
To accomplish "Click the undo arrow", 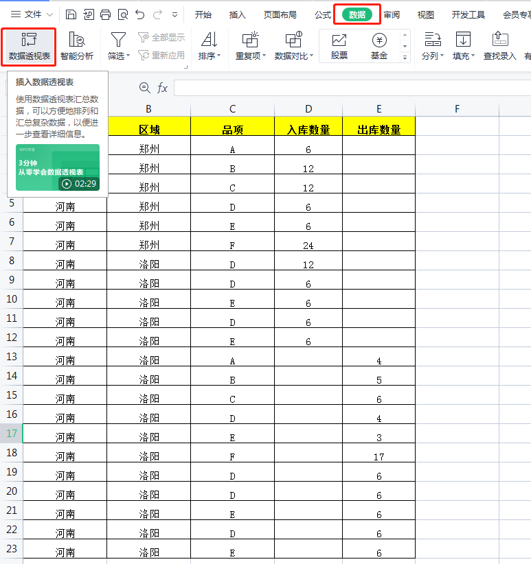I will (140, 14).
